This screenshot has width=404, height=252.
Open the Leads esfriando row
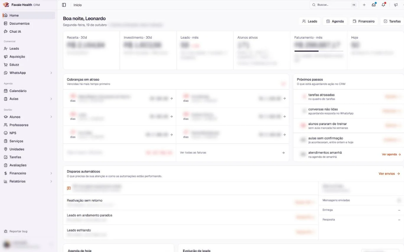tap(191, 232)
